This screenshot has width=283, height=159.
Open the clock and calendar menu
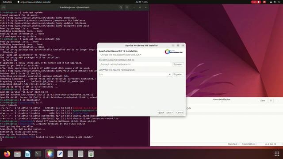[141, 2]
